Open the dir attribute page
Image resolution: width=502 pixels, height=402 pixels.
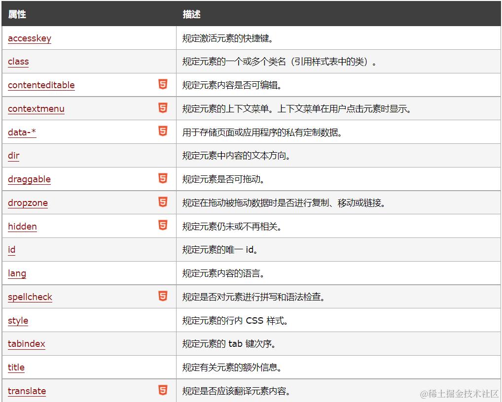tap(13, 156)
